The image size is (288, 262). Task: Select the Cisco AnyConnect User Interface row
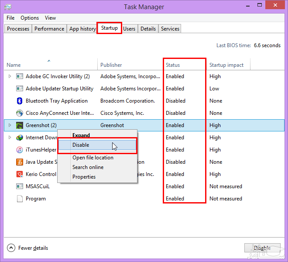point(60,113)
